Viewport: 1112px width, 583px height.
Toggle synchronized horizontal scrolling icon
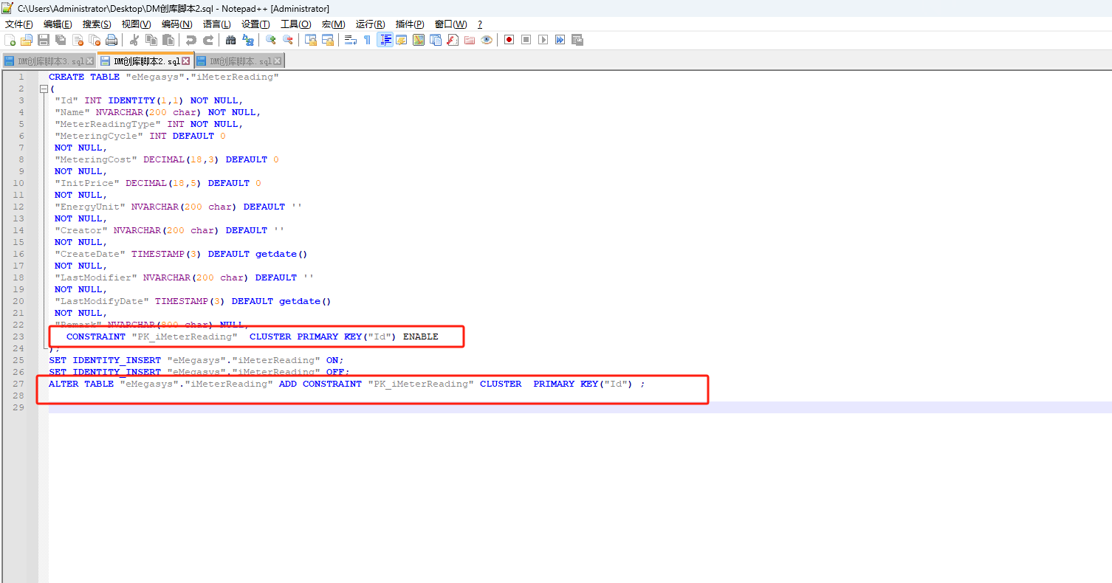328,40
